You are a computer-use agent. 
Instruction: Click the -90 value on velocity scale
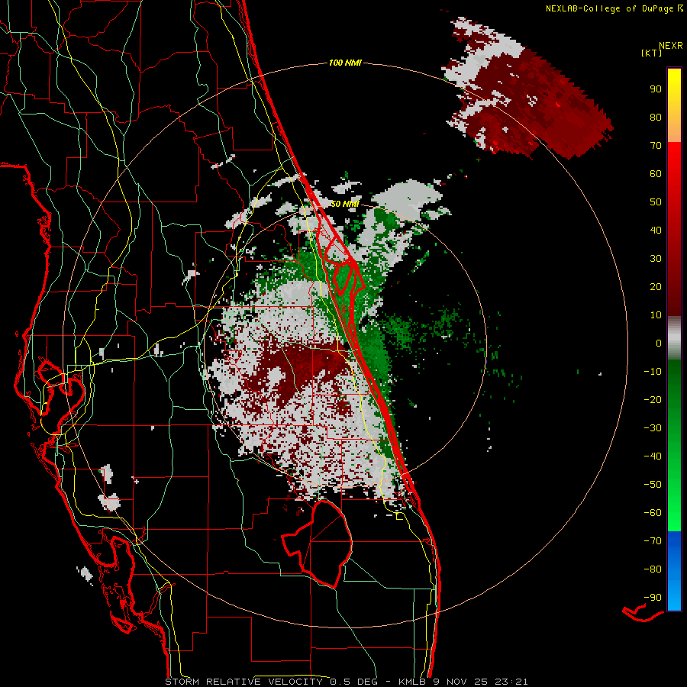pos(653,598)
